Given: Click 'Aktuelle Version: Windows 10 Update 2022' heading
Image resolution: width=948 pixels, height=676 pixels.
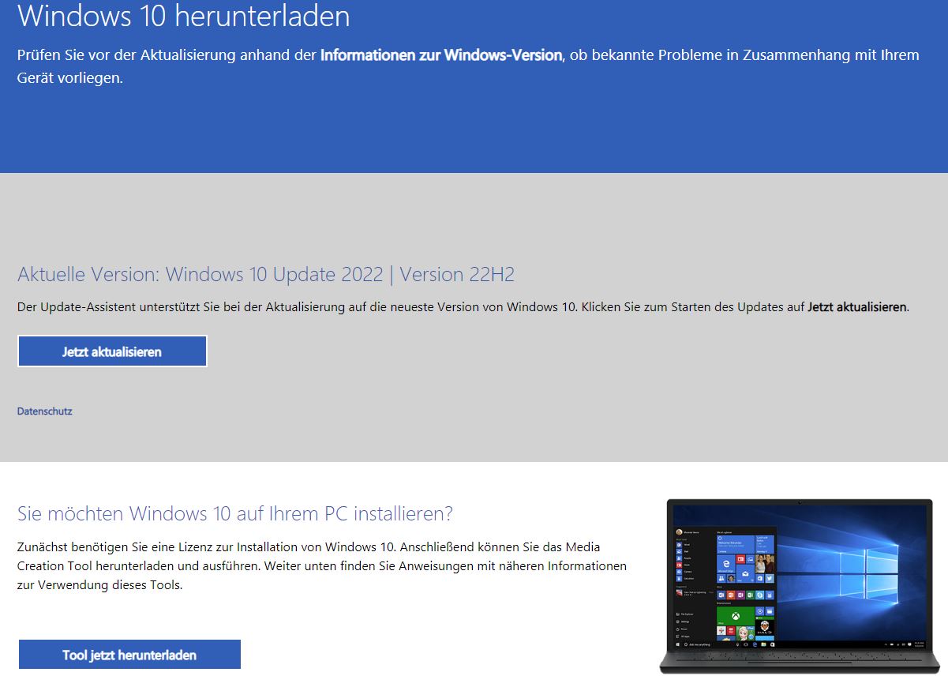Looking at the screenshot, I should click(x=266, y=274).
